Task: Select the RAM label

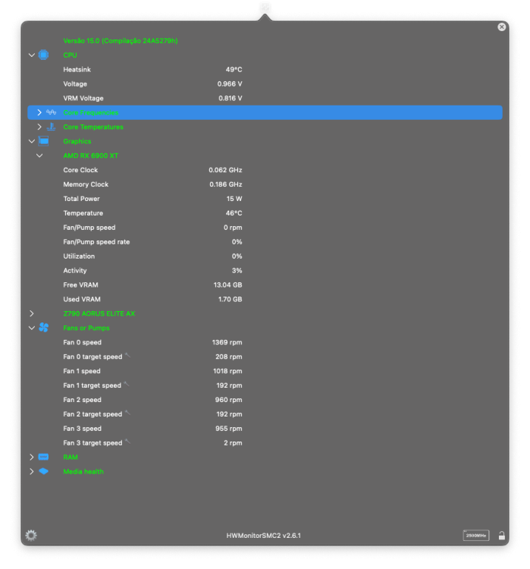Action: pos(71,457)
